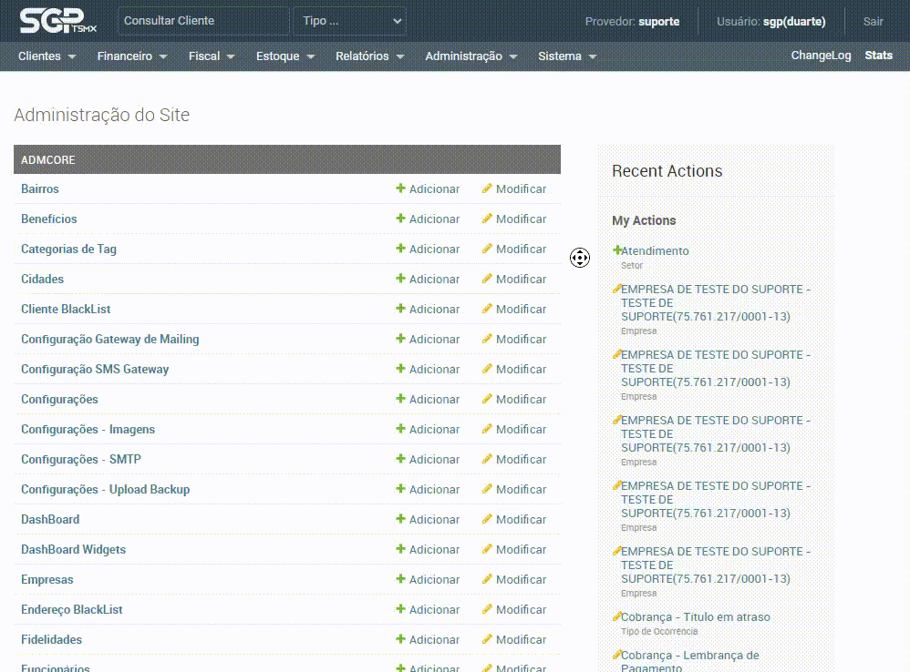Open the Relatórios menu
The height and width of the screenshot is (672, 910).
pos(368,56)
